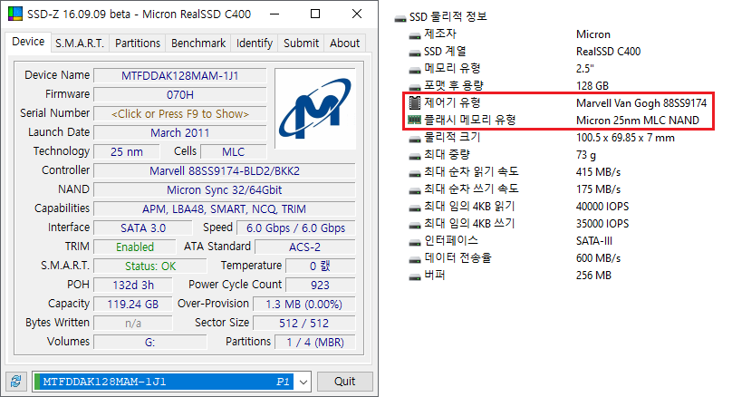Image resolution: width=732 pixels, height=397 pixels.
Task: Click the drive icon next to 최대 임의 4KB 쓰기
Action: click(x=415, y=225)
